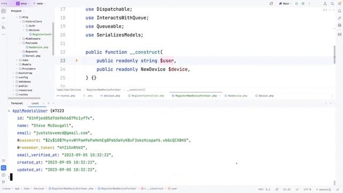Expand the Models folder
This screenshot has height=193, width=343.
click(17, 64)
